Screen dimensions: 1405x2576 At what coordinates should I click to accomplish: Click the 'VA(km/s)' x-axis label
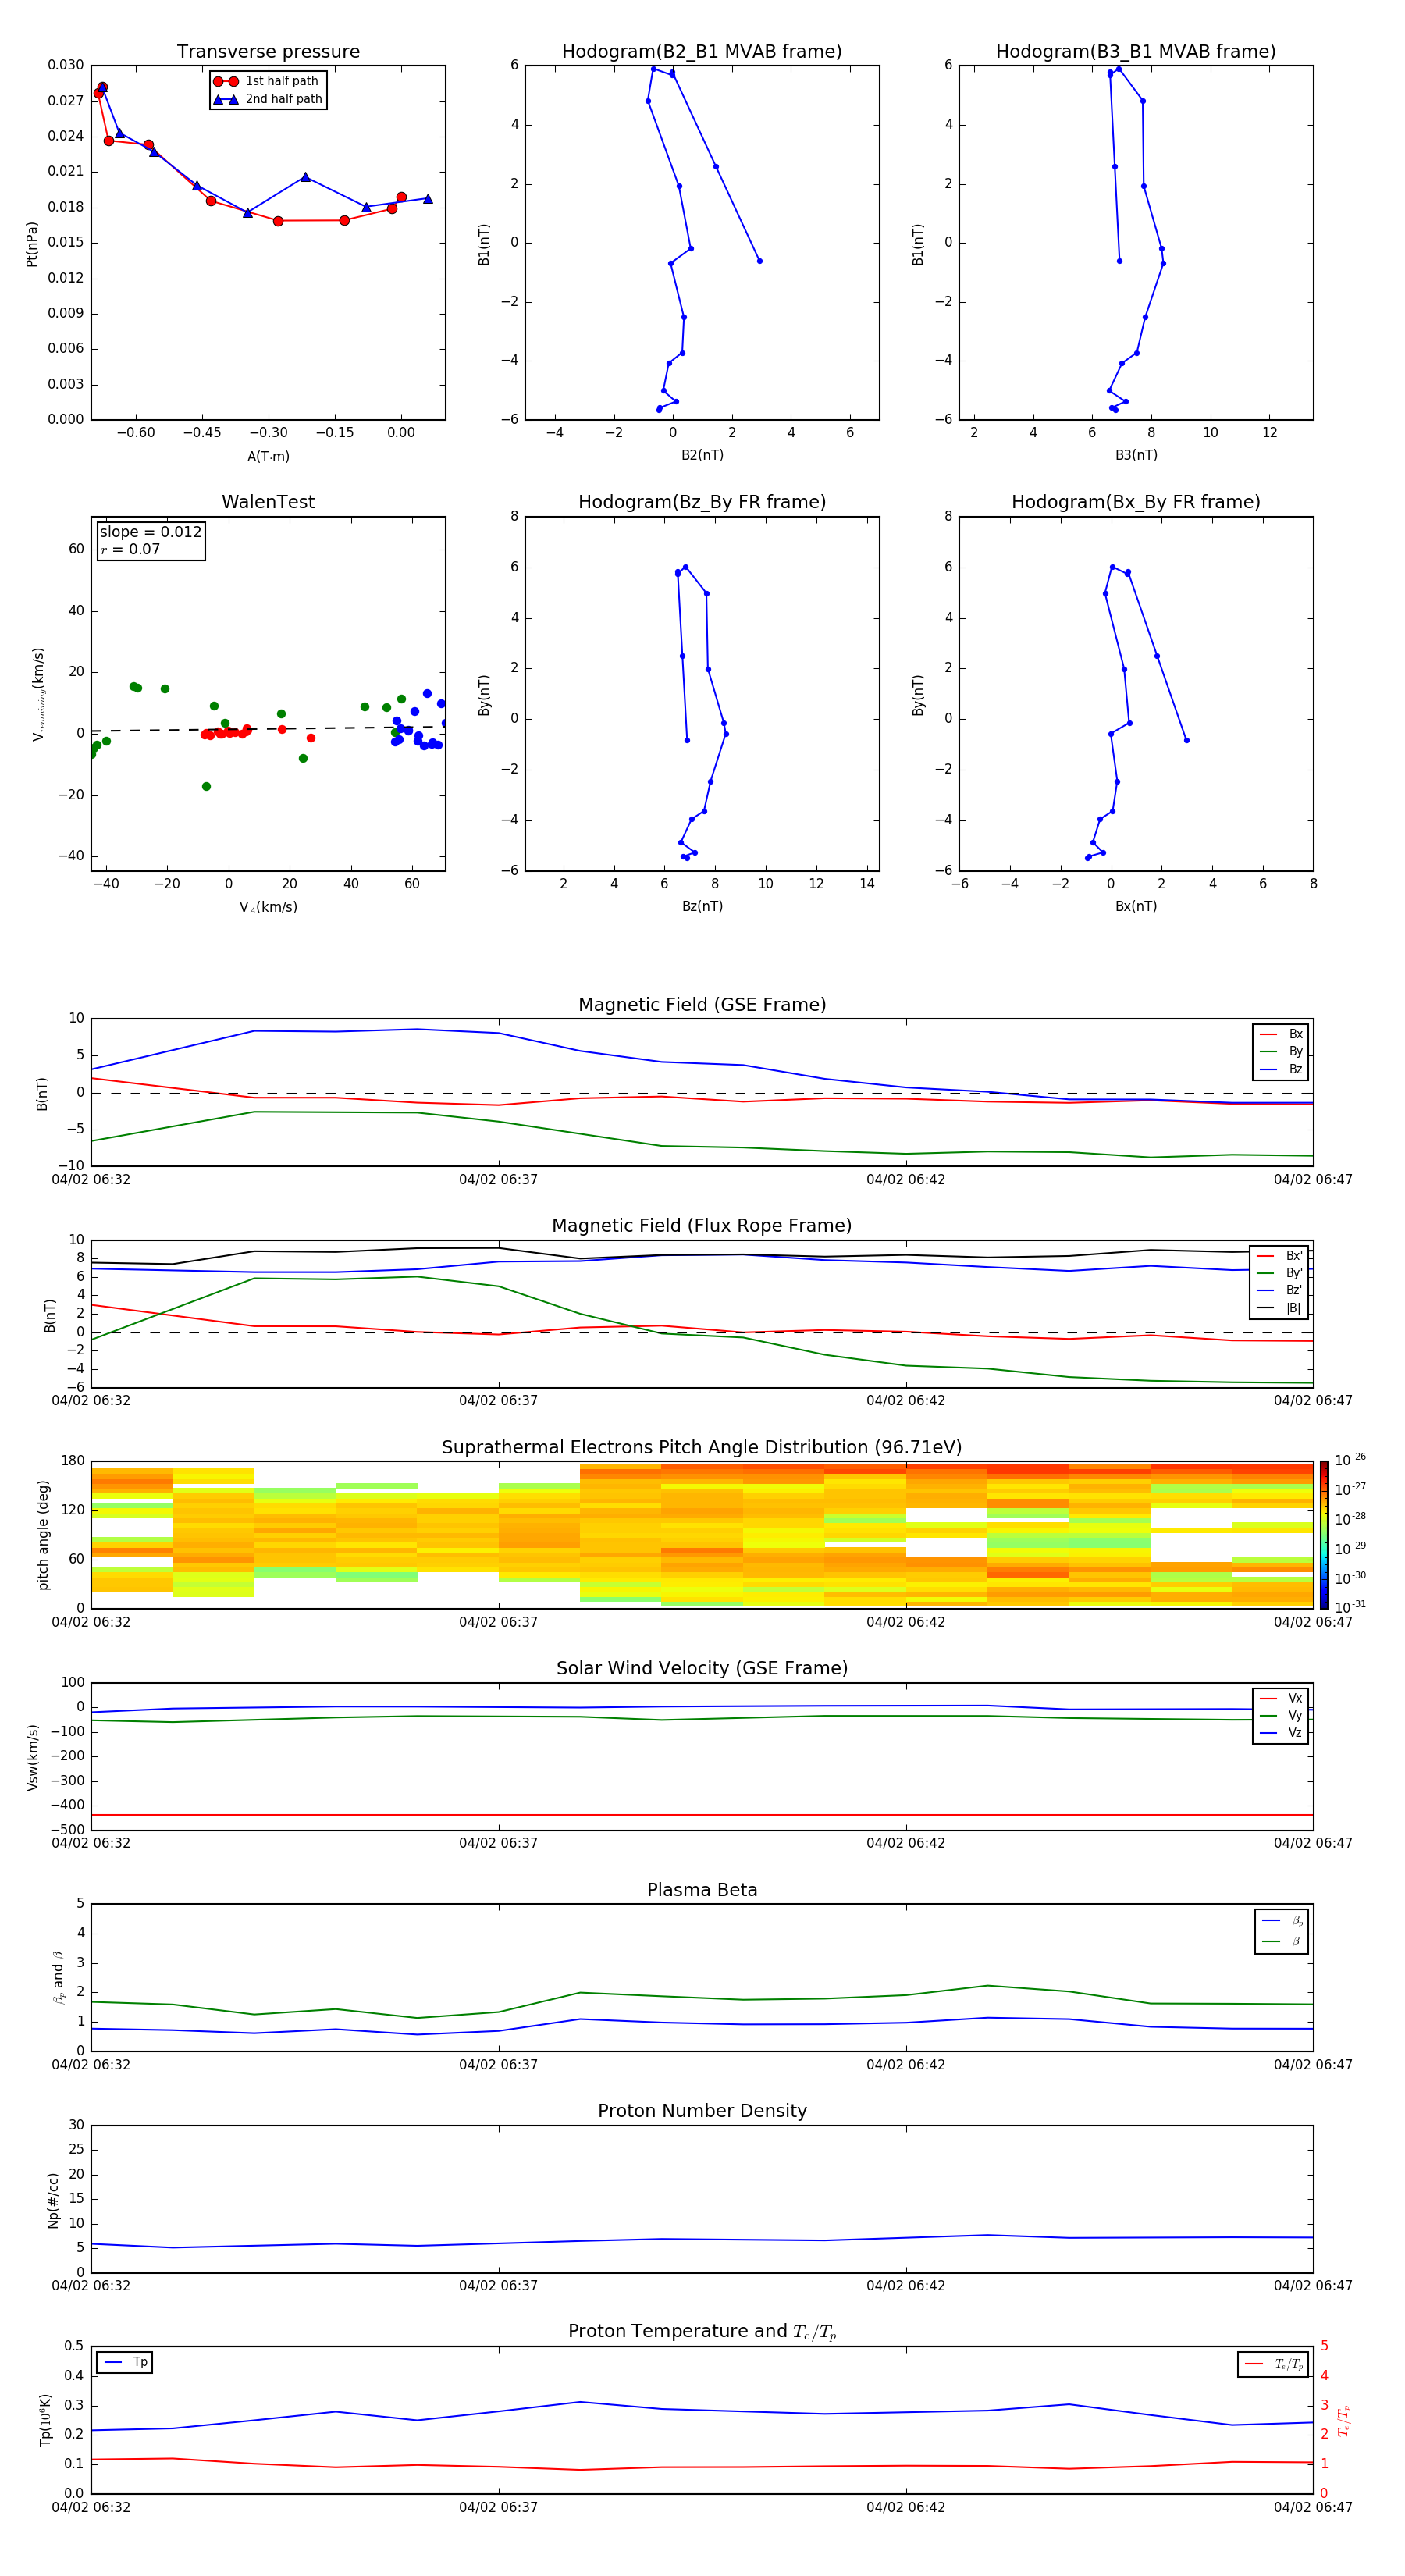pyautogui.click(x=268, y=908)
